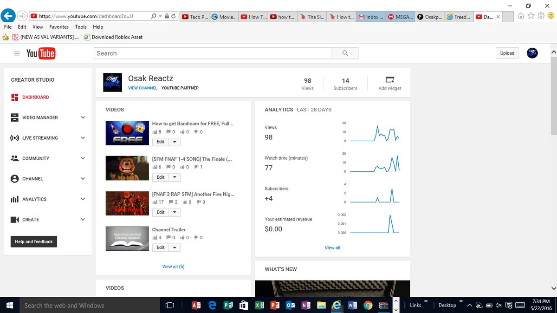Open File Explorer from taskbar
Screen dimensions: 557x313
click(321, 305)
